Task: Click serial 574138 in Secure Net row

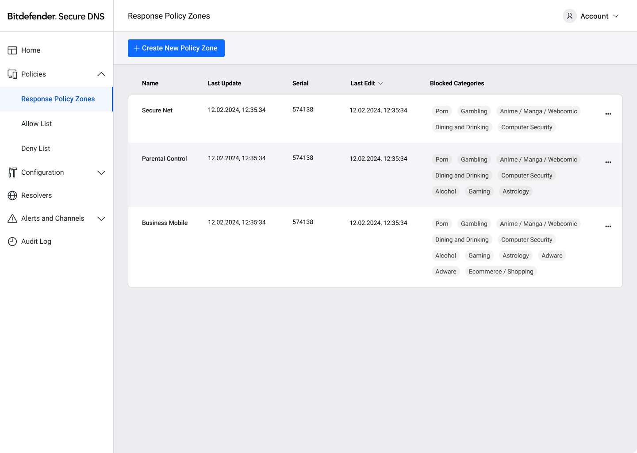Action: [x=303, y=110]
